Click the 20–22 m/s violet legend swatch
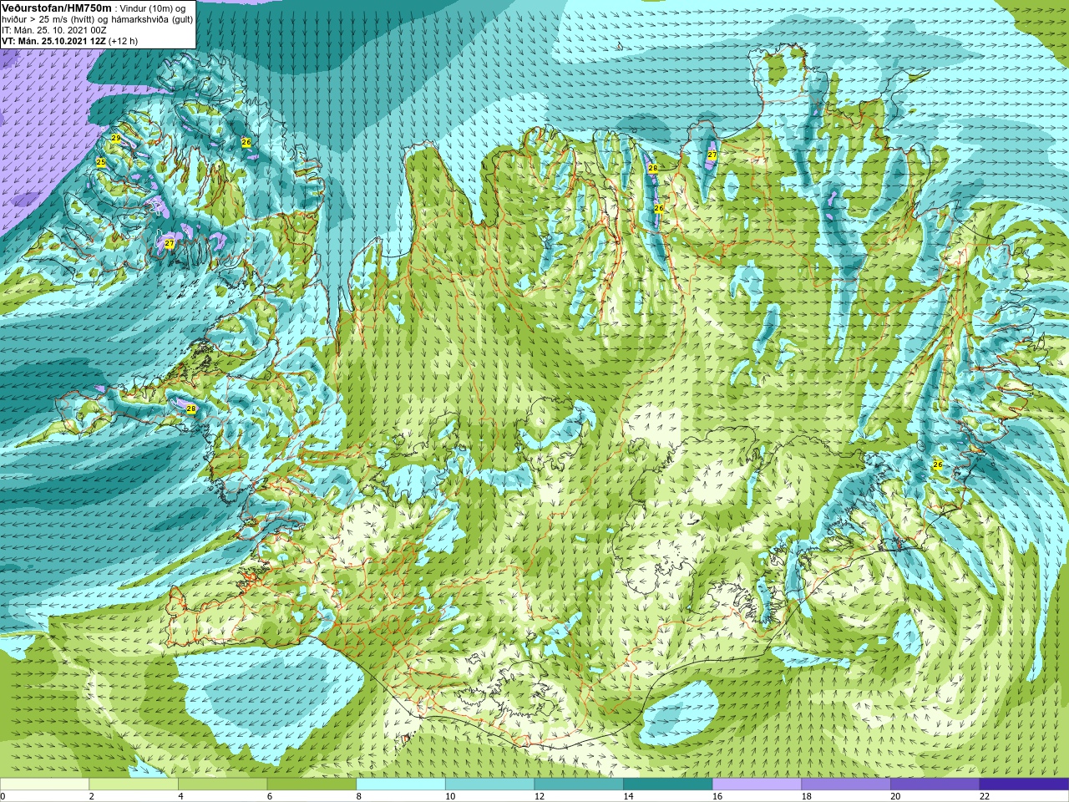 [x=935, y=784]
